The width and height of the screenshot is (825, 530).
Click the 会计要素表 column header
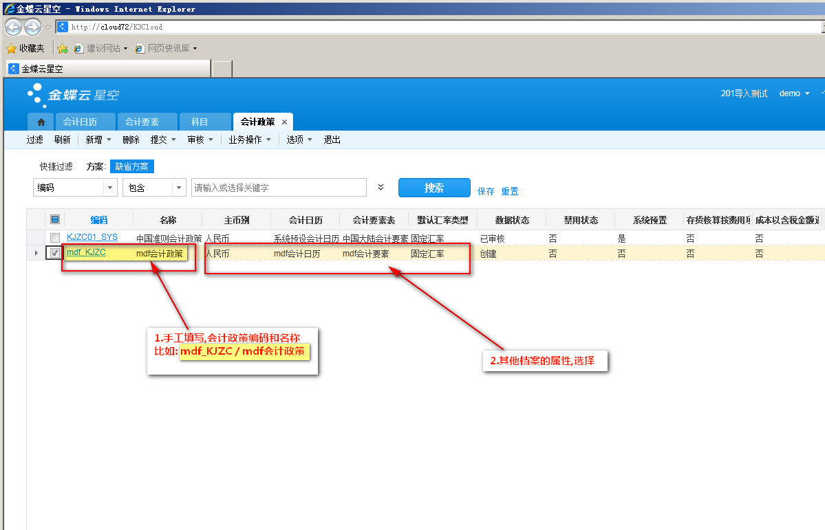374,220
